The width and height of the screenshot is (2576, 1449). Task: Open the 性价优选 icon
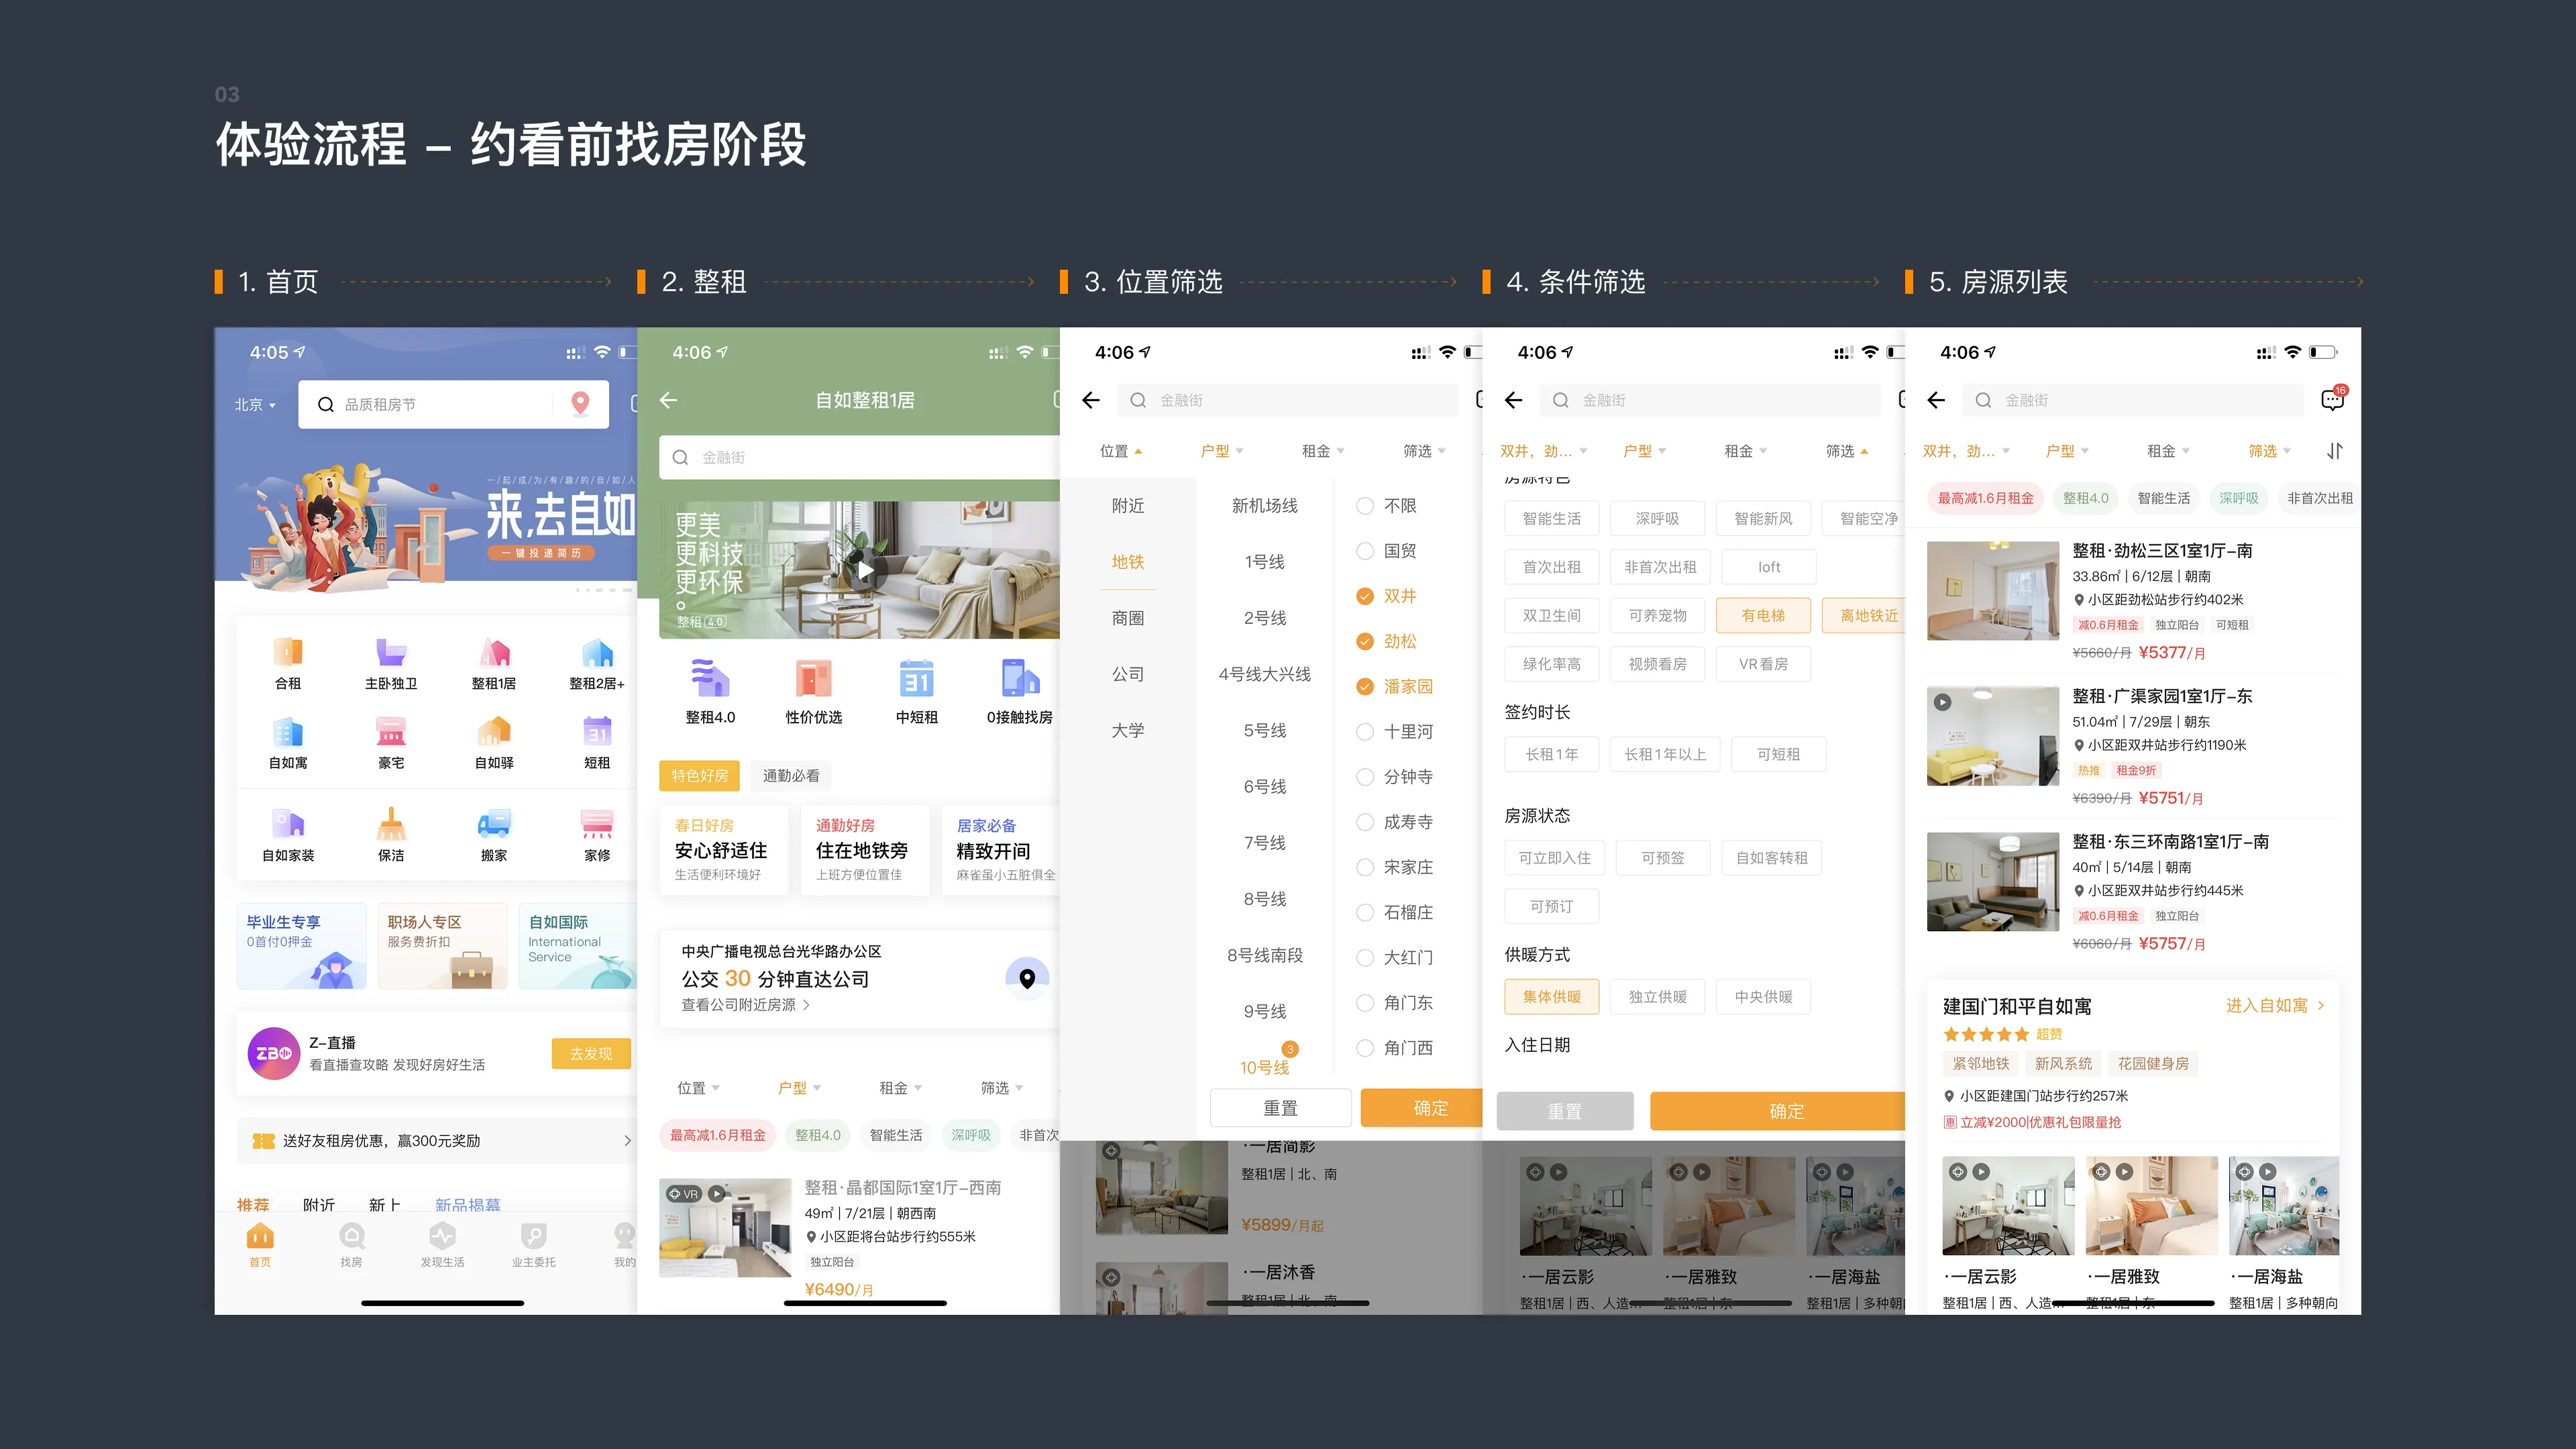(x=813, y=679)
